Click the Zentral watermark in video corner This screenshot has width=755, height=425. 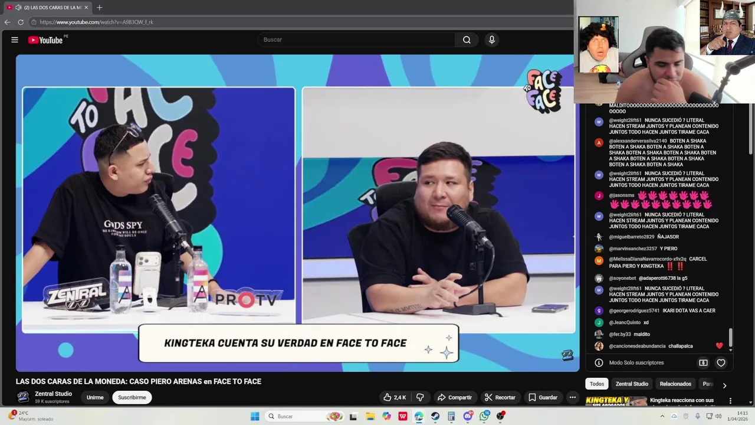click(567, 355)
